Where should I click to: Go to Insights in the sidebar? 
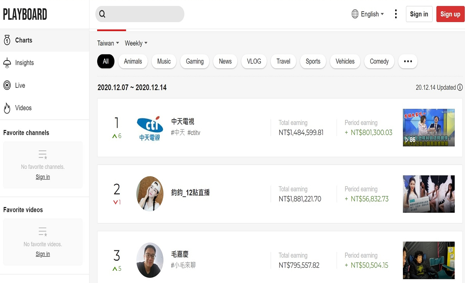coord(24,63)
